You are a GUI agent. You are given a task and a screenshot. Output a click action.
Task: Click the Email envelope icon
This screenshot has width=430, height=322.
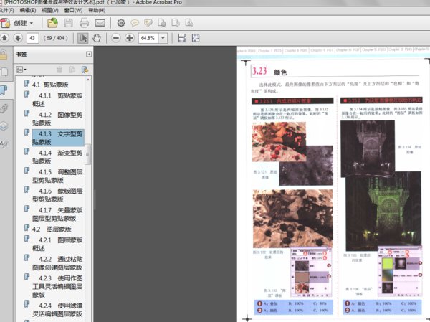coord(100,23)
